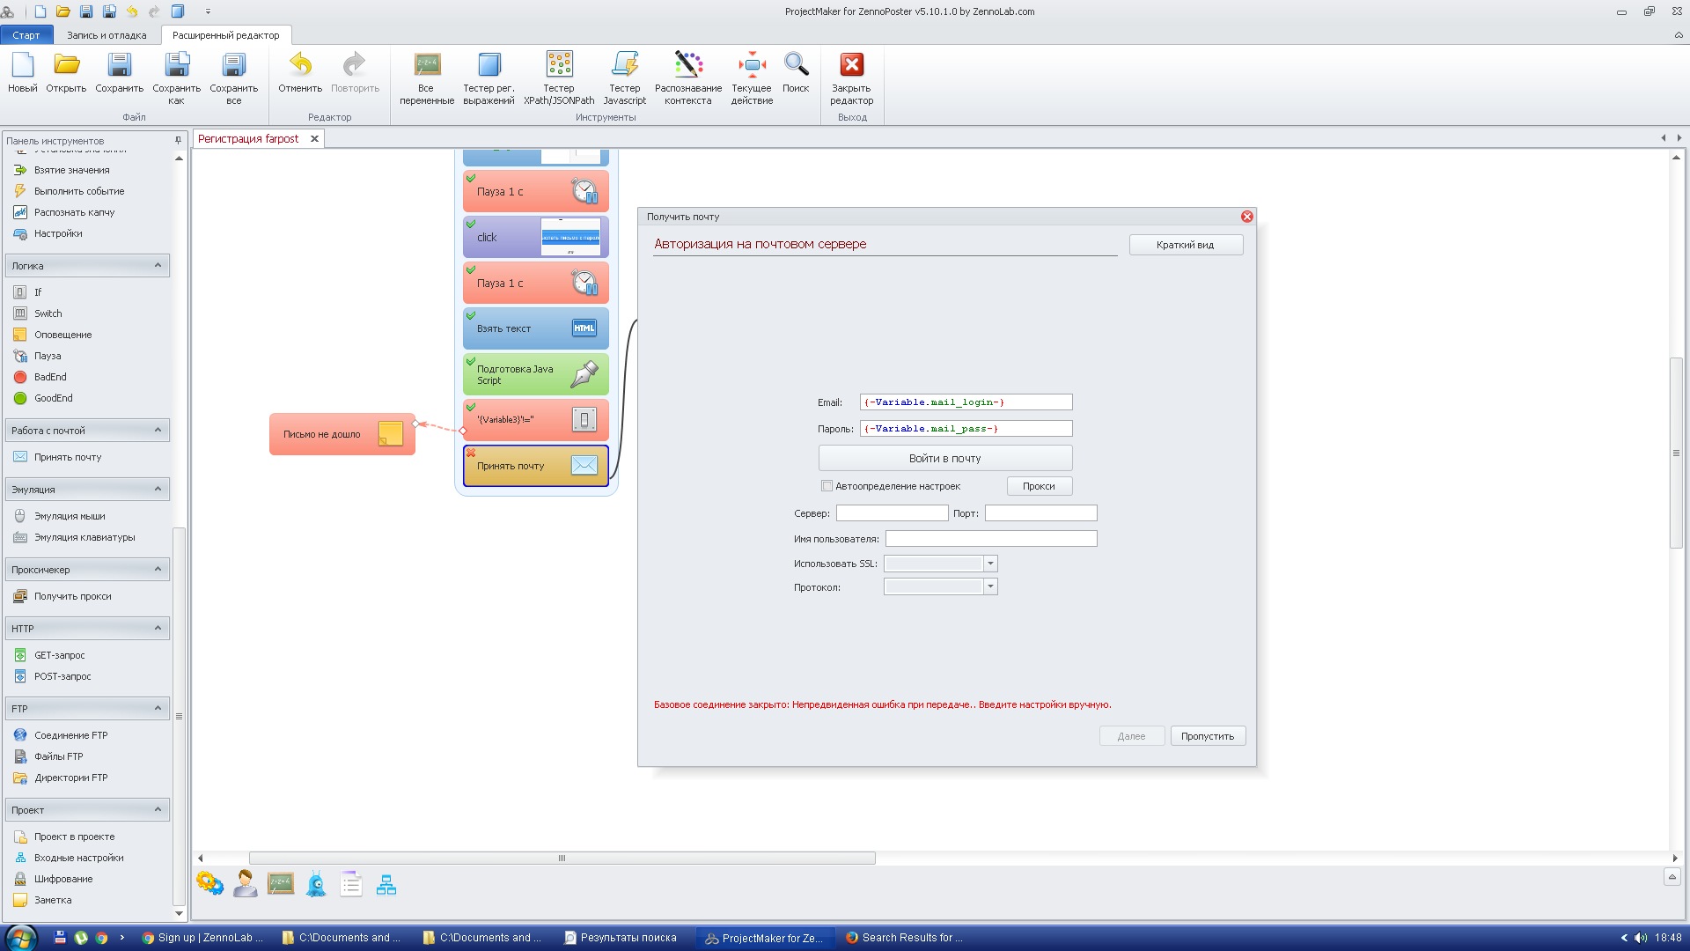Click Краткий вид button

pyautogui.click(x=1186, y=245)
